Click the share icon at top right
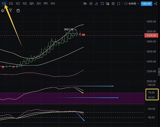Image resolution: width=160 pixels, height=127 pixels. click(x=155, y=4)
